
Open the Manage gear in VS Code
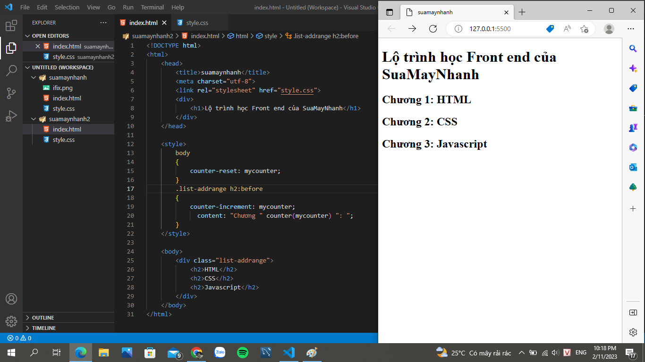(x=11, y=321)
